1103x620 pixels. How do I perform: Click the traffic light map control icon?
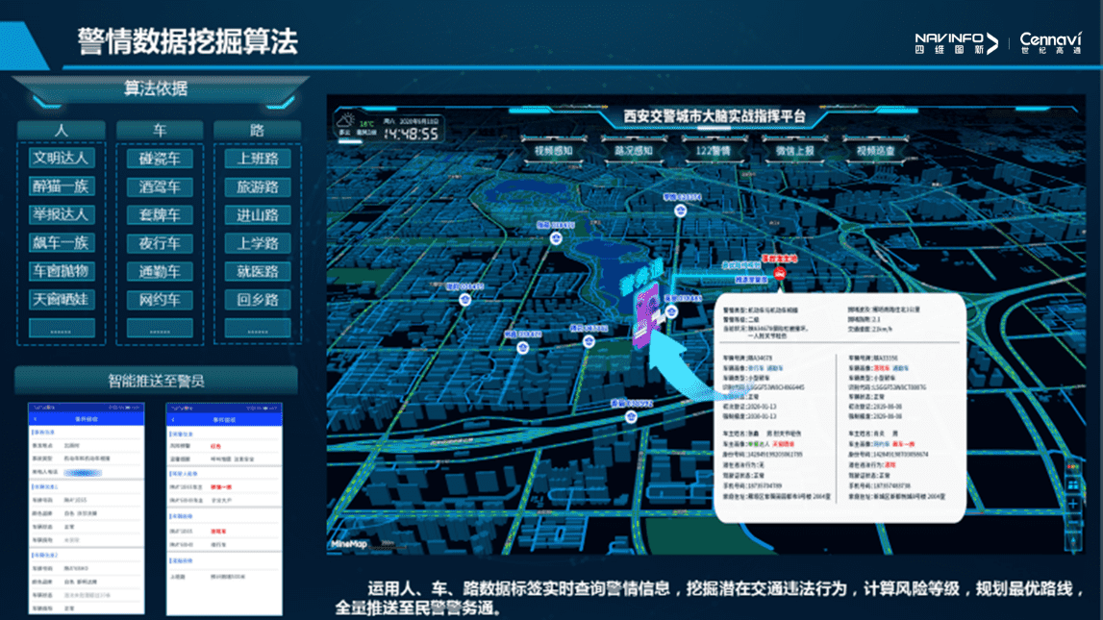tap(1074, 466)
